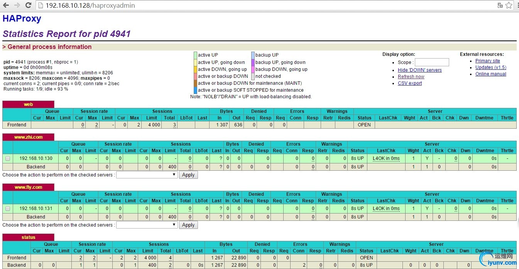Screen dimensions: 519x269
Task: Click the active UP green legend swatch
Action: [195, 55]
